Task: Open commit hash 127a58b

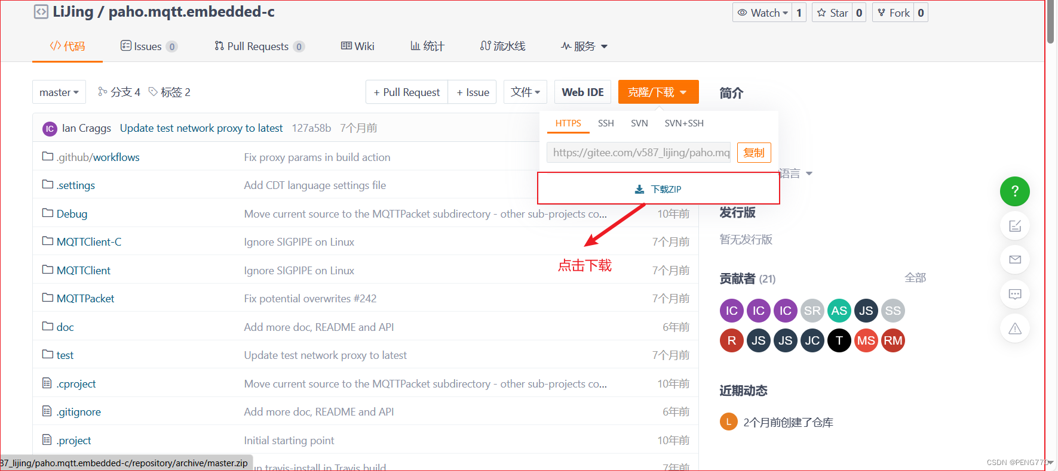Action: (x=311, y=128)
